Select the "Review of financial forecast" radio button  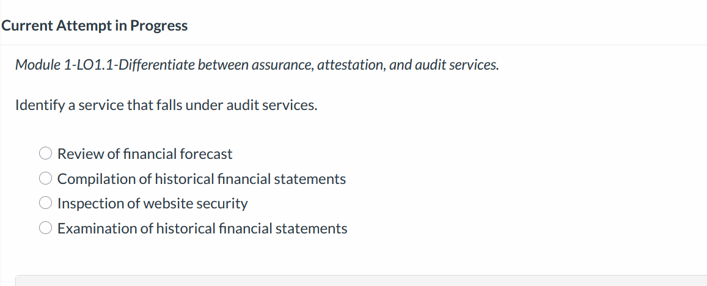pos(46,154)
